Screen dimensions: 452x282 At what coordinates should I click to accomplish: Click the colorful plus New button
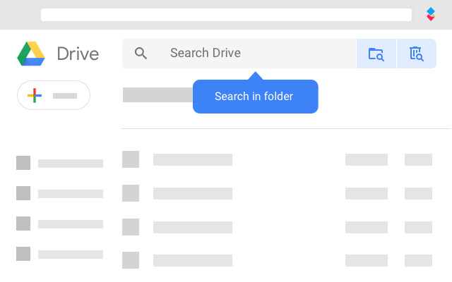point(54,95)
